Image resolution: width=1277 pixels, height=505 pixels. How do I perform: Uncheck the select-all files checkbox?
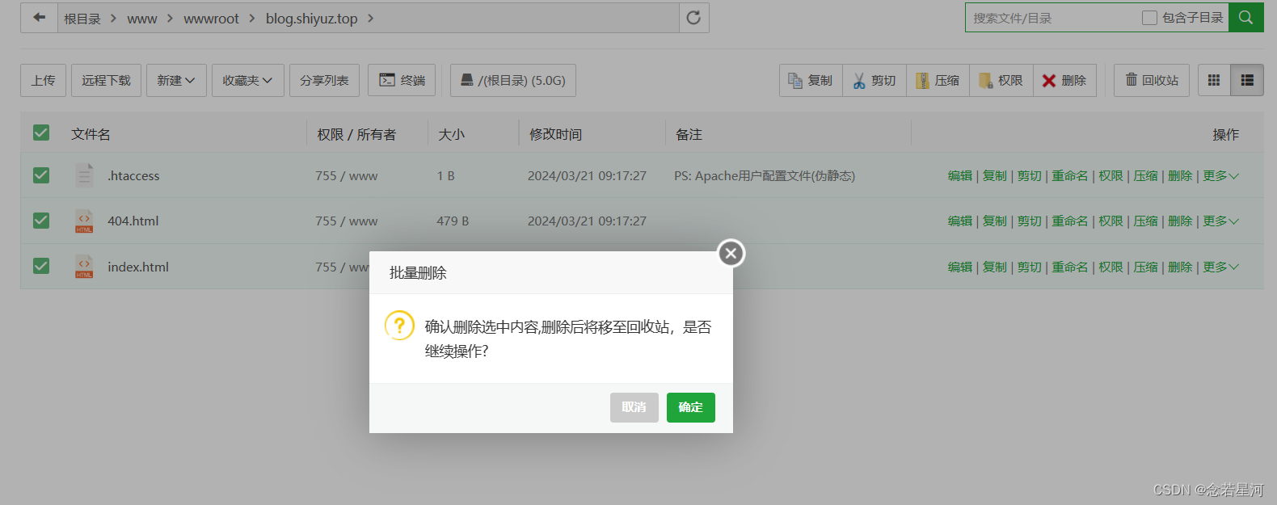(x=41, y=133)
